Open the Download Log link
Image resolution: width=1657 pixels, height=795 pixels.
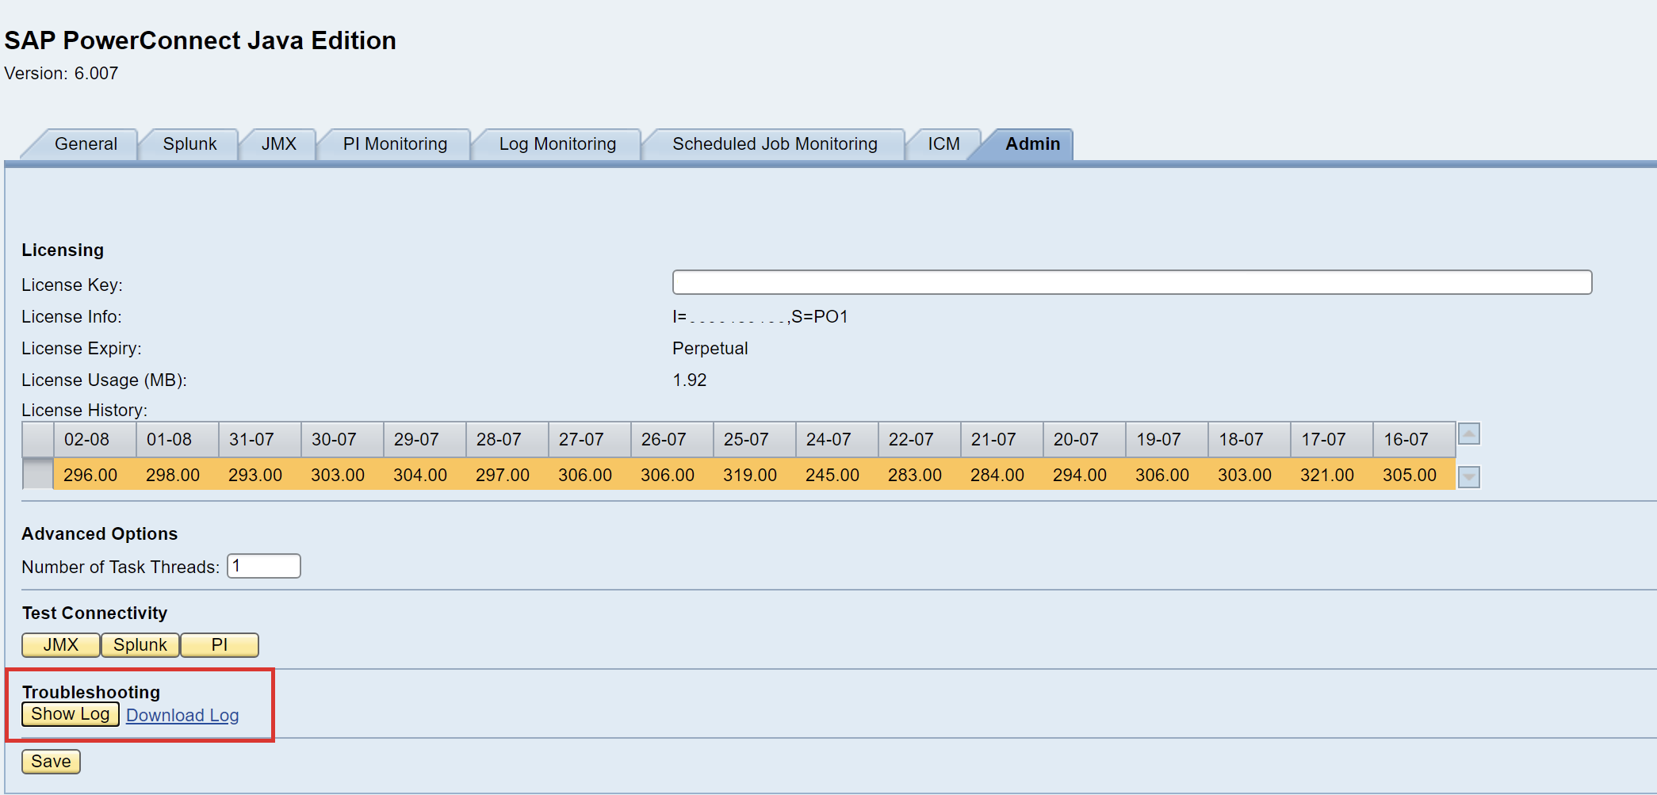click(182, 714)
